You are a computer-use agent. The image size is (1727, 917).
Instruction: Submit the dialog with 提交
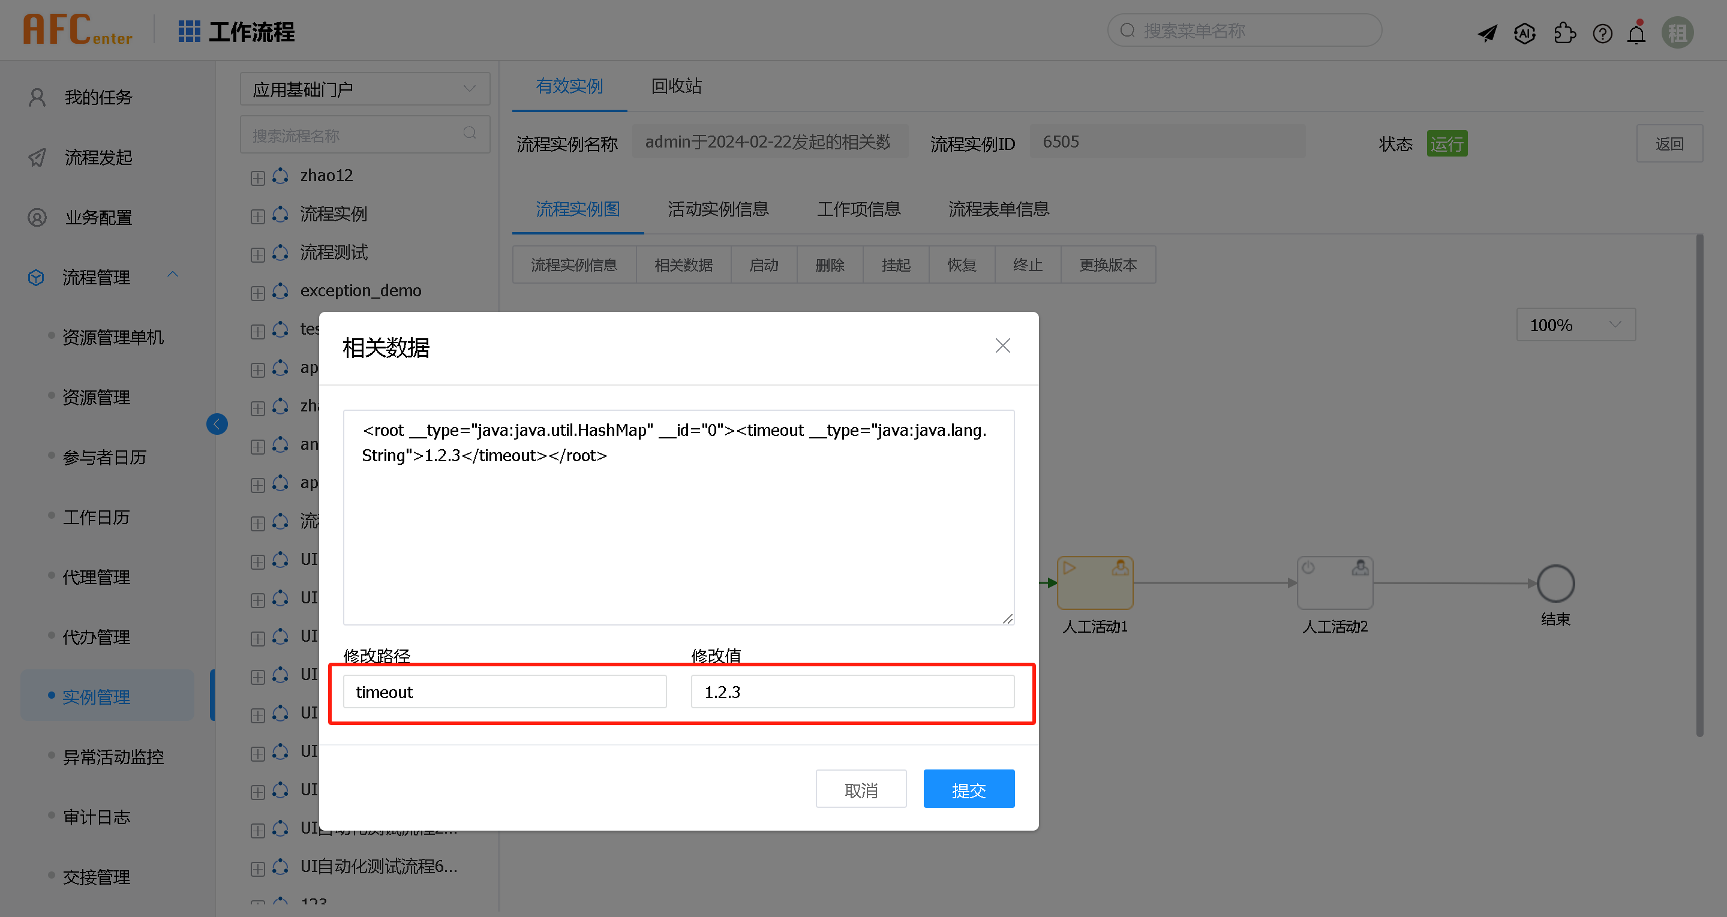coord(969,788)
